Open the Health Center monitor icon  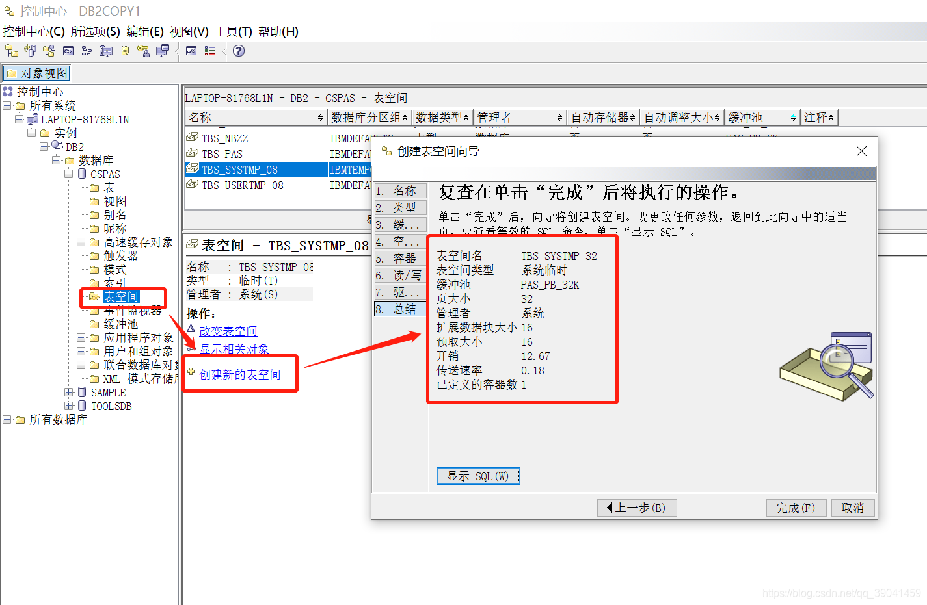pyautogui.click(x=106, y=50)
